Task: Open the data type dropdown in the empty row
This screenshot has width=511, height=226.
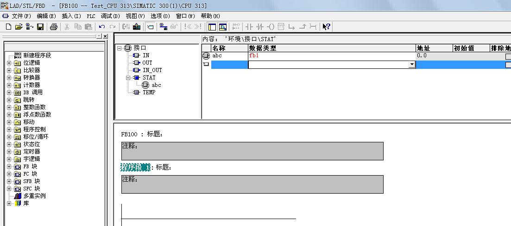Action: (412, 65)
